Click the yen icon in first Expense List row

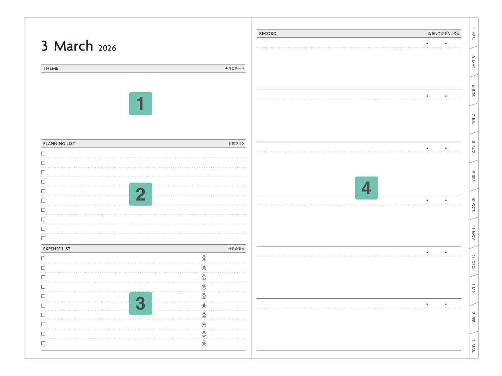204,258
